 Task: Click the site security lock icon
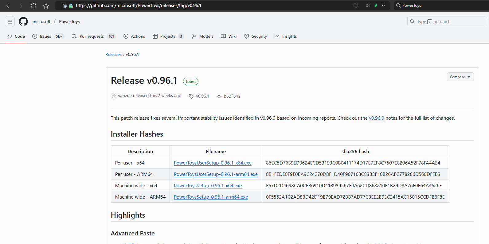tap(71, 6)
